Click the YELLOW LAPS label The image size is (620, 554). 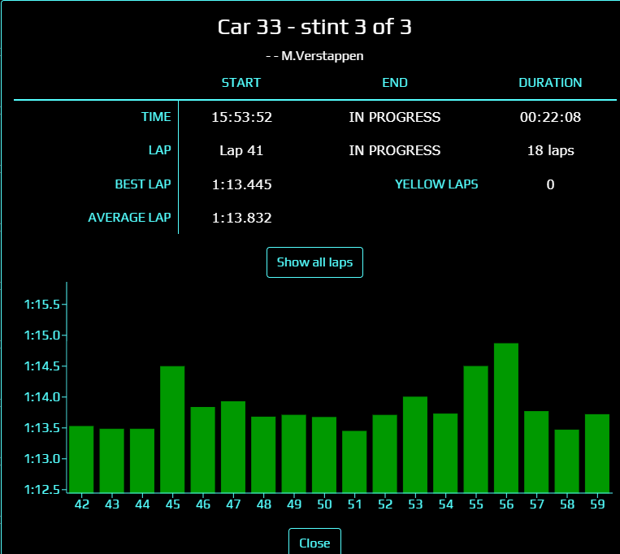436,184
